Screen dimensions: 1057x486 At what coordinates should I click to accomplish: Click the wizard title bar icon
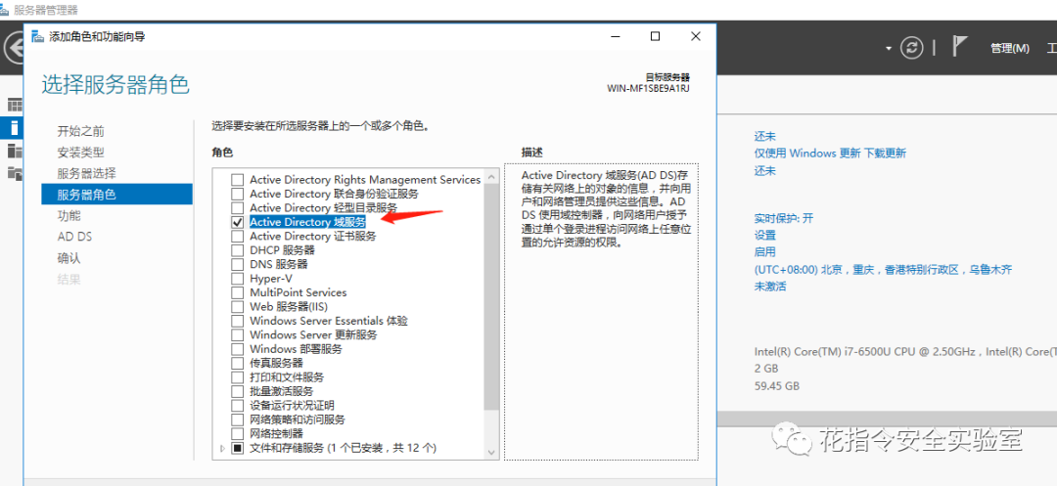38,36
